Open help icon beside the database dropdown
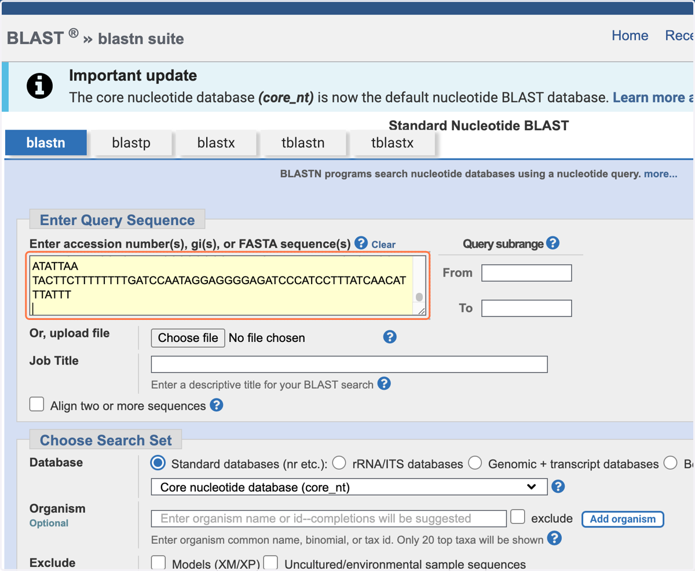This screenshot has height=571, width=695. [x=558, y=487]
